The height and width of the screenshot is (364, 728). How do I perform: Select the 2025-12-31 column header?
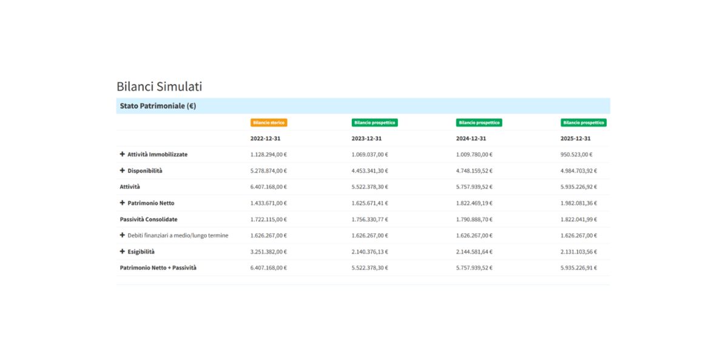[575, 138]
